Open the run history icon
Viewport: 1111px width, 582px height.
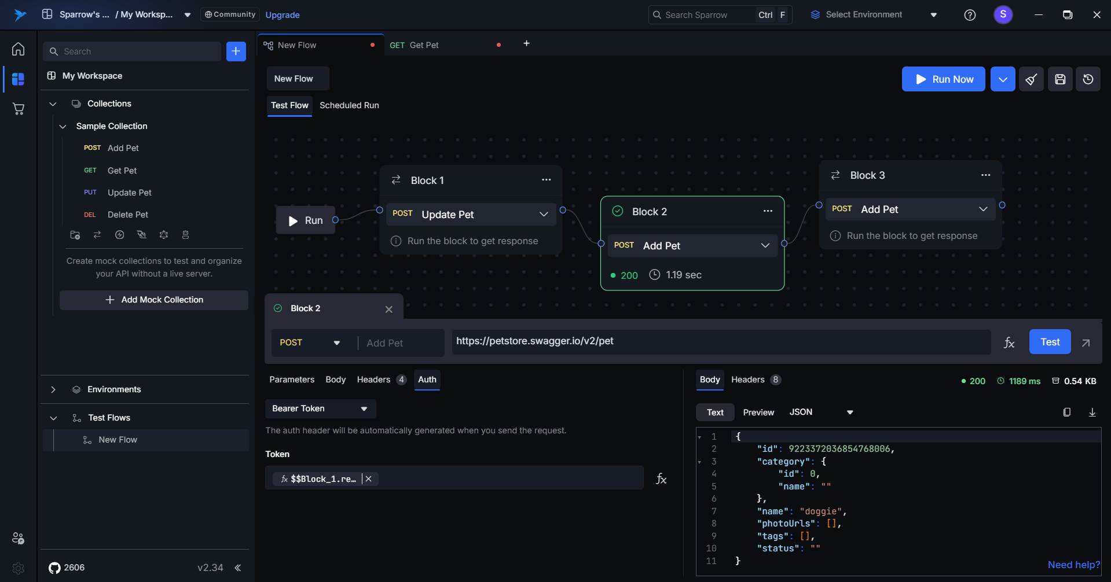(x=1088, y=79)
